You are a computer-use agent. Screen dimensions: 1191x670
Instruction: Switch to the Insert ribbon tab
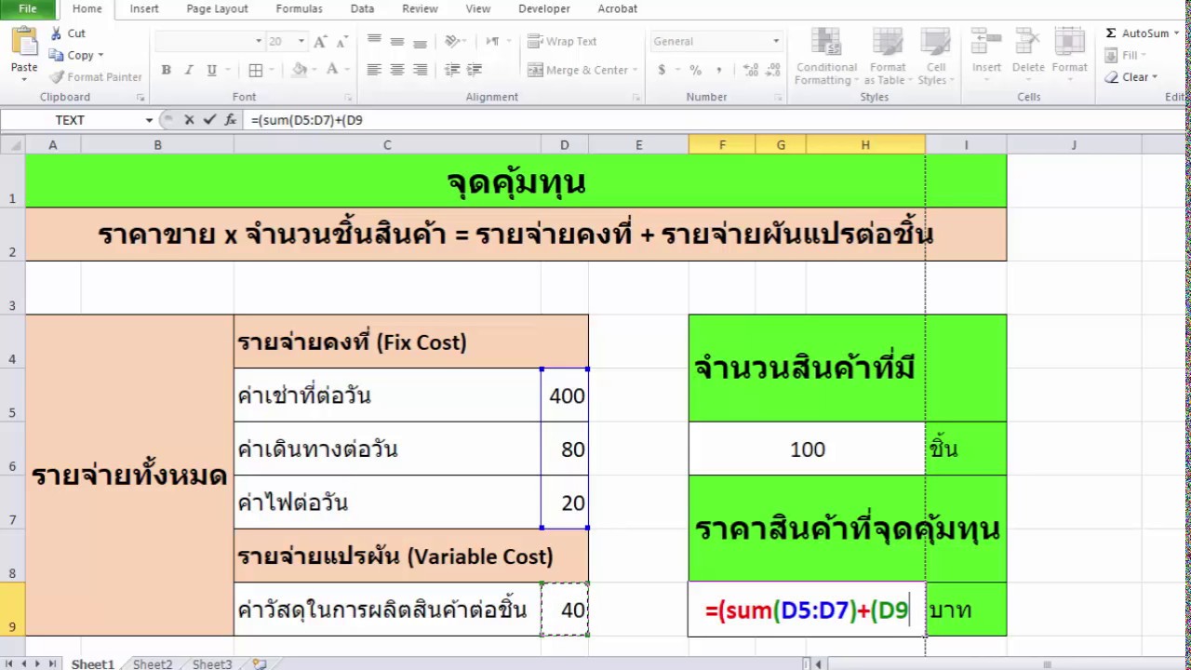[x=144, y=8]
